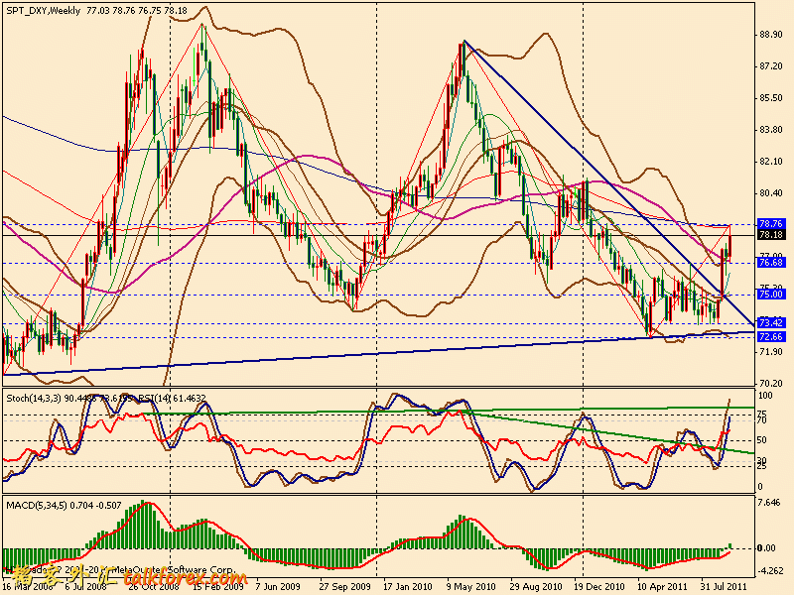Click the MACD(5,34,5) indicator label
The height and width of the screenshot is (595, 794).
pyautogui.click(x=38, y=507)
